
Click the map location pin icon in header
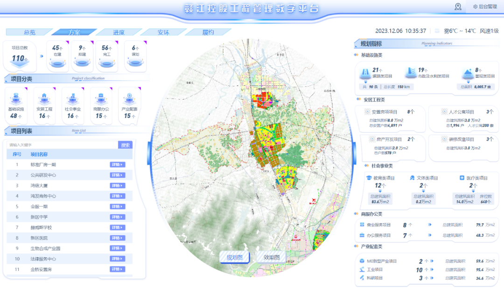tap(458, 7)
